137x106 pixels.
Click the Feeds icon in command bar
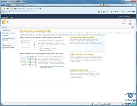coord(104,12)
